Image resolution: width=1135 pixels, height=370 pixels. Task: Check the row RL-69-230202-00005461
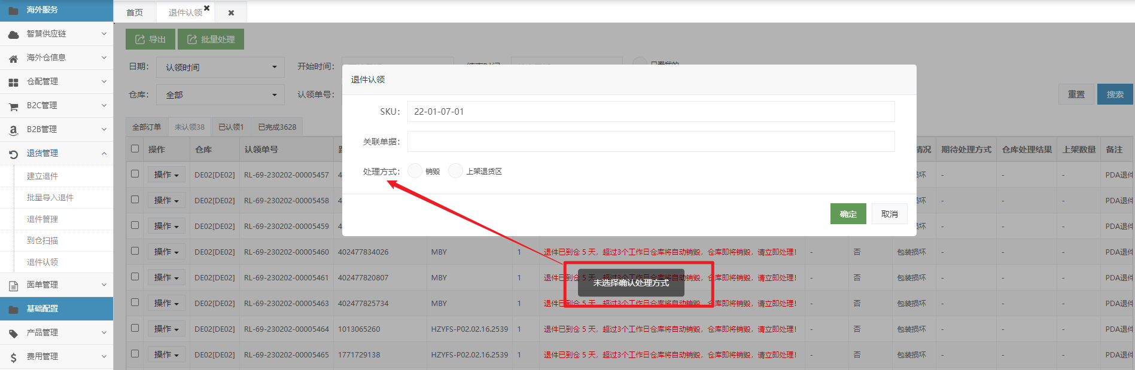point(135,277)
